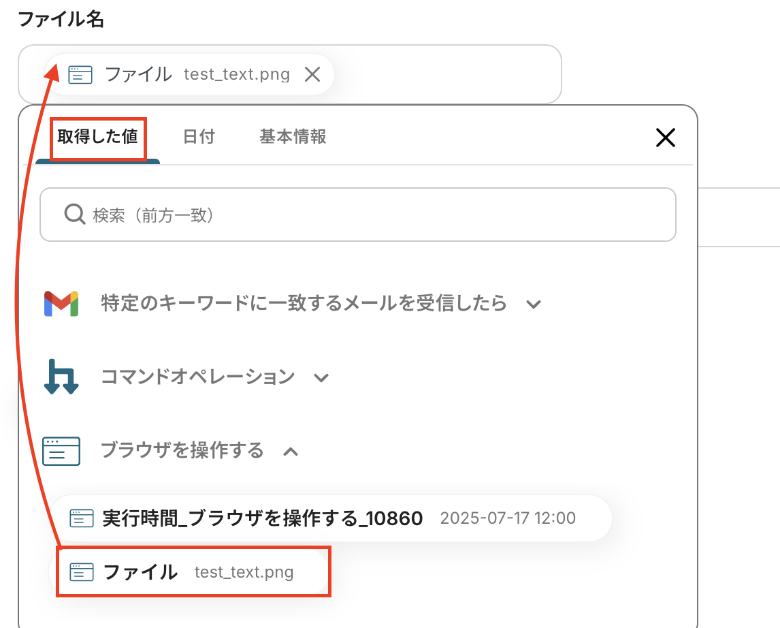Choose the 実行時間_ブラウザを操作する_10860 value

click(x=263, y=518)
